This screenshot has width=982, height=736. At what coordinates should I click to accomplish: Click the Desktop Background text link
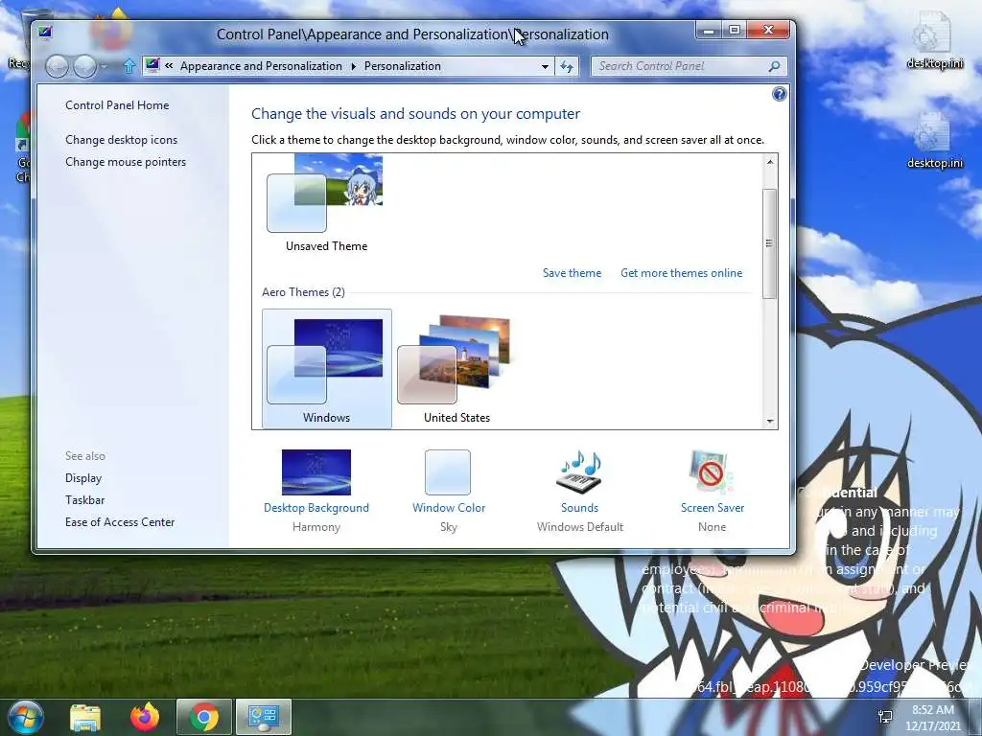(316, 508)
